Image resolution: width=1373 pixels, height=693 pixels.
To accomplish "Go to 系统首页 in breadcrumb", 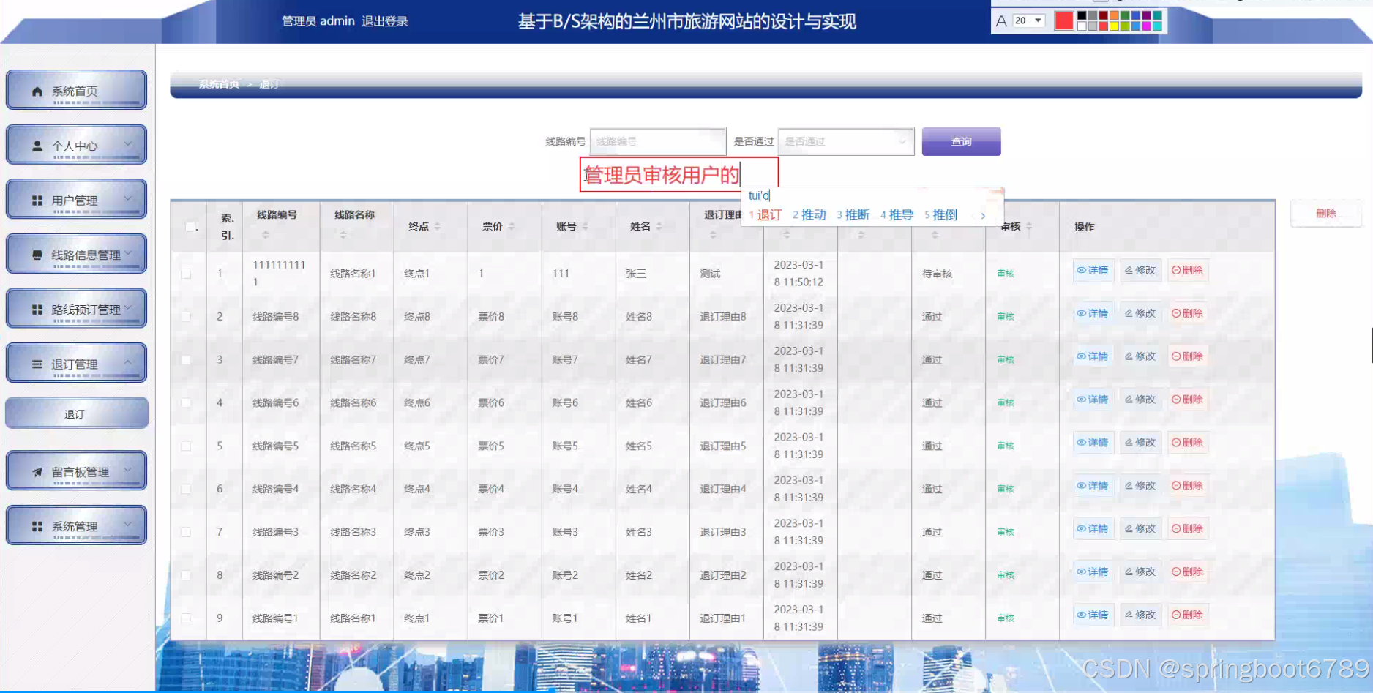I will (x=219, y=84).
